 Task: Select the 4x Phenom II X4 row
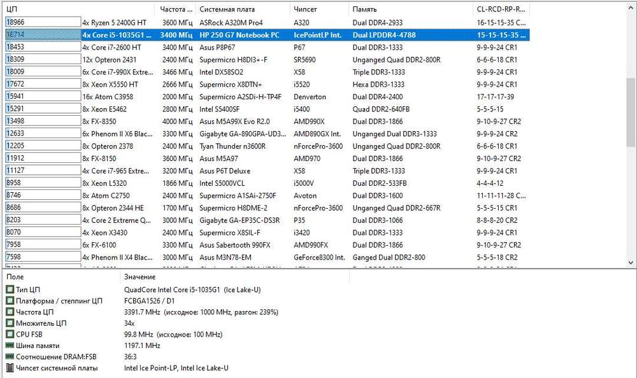(268, 258)
